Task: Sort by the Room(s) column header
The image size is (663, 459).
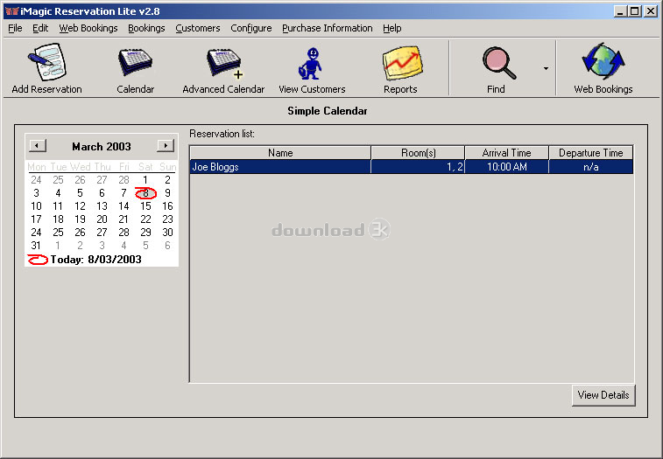Action: [x=418, y=153]
